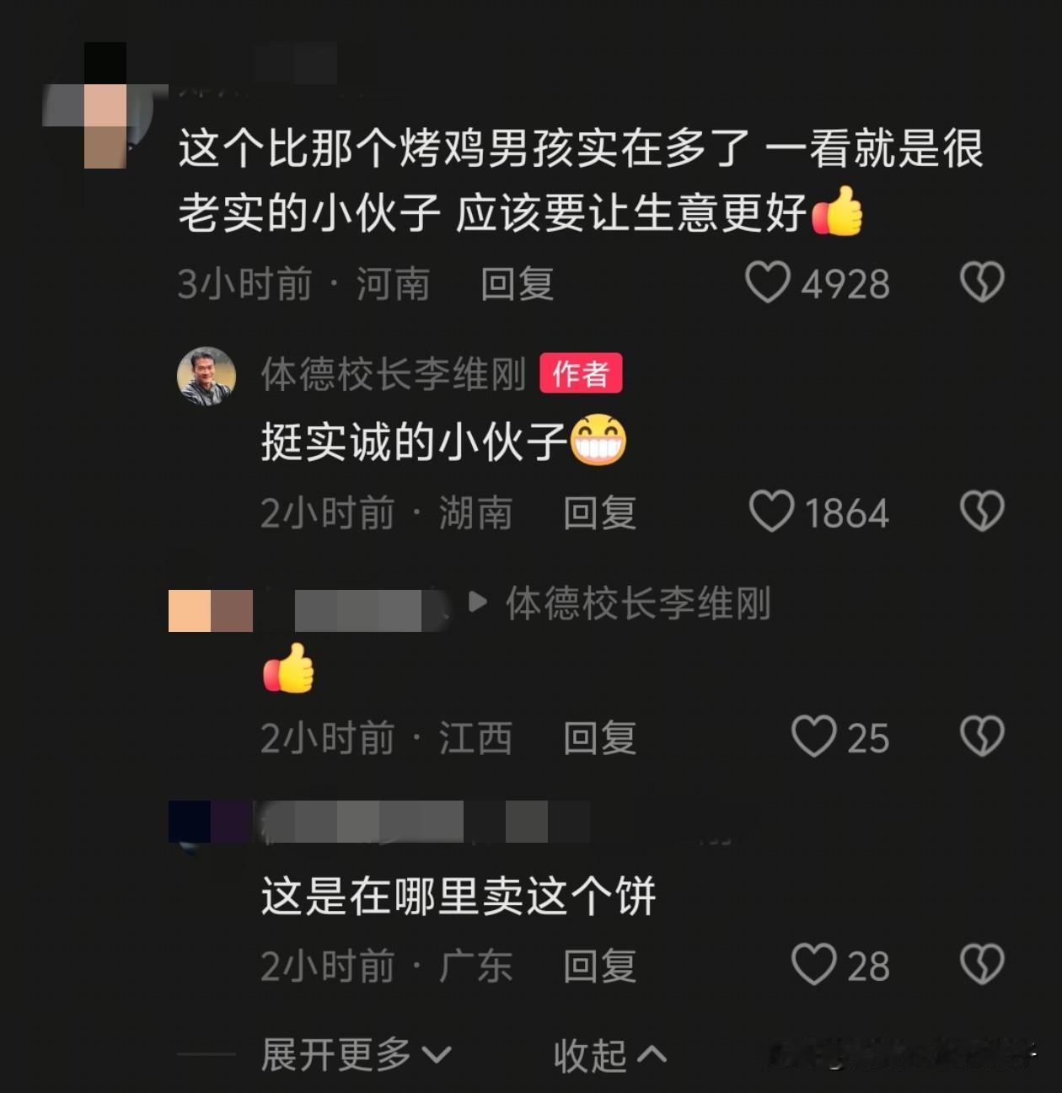Expand more replies with 展开更多
This screenshot has height=1093, width=1062.
[357, 1054]
